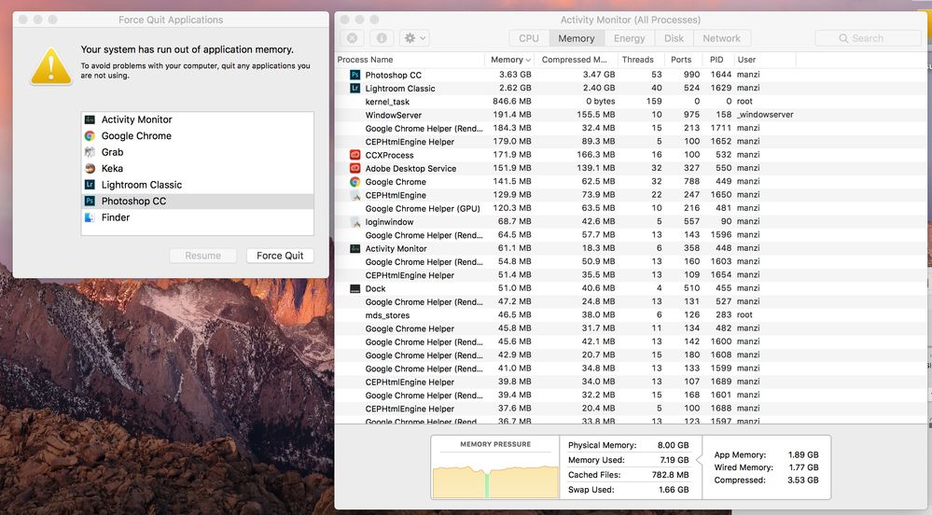This screenshot has height=515, width=932.
Task: Click the yellow warning icon in dialog
Action: point(51,66)
